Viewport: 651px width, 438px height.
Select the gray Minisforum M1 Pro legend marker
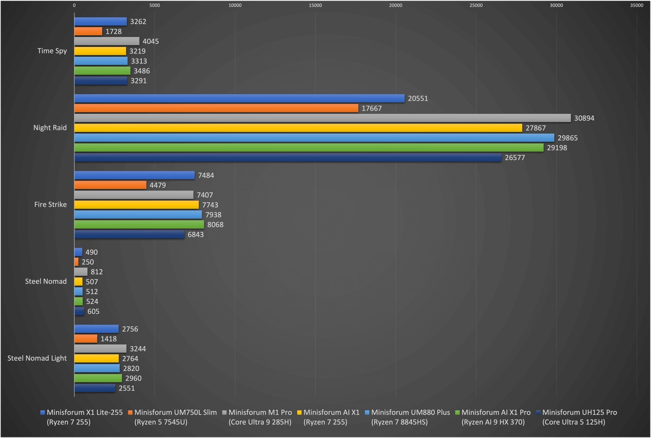[x=225, y=412]
